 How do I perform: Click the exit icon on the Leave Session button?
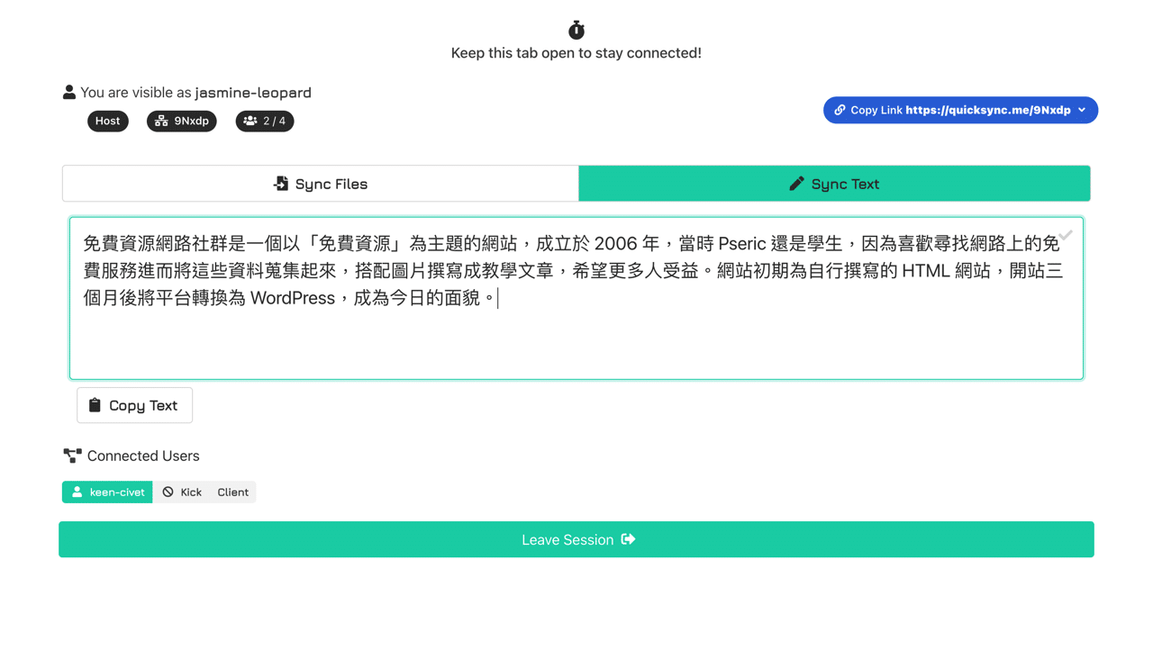click(x=628, y=539)
